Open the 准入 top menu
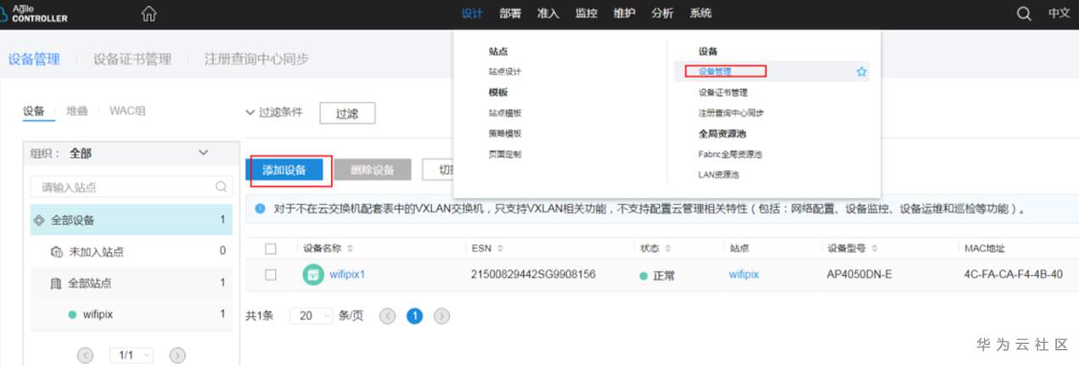This screenshot has width=1079, height=366. coord(548,14)
